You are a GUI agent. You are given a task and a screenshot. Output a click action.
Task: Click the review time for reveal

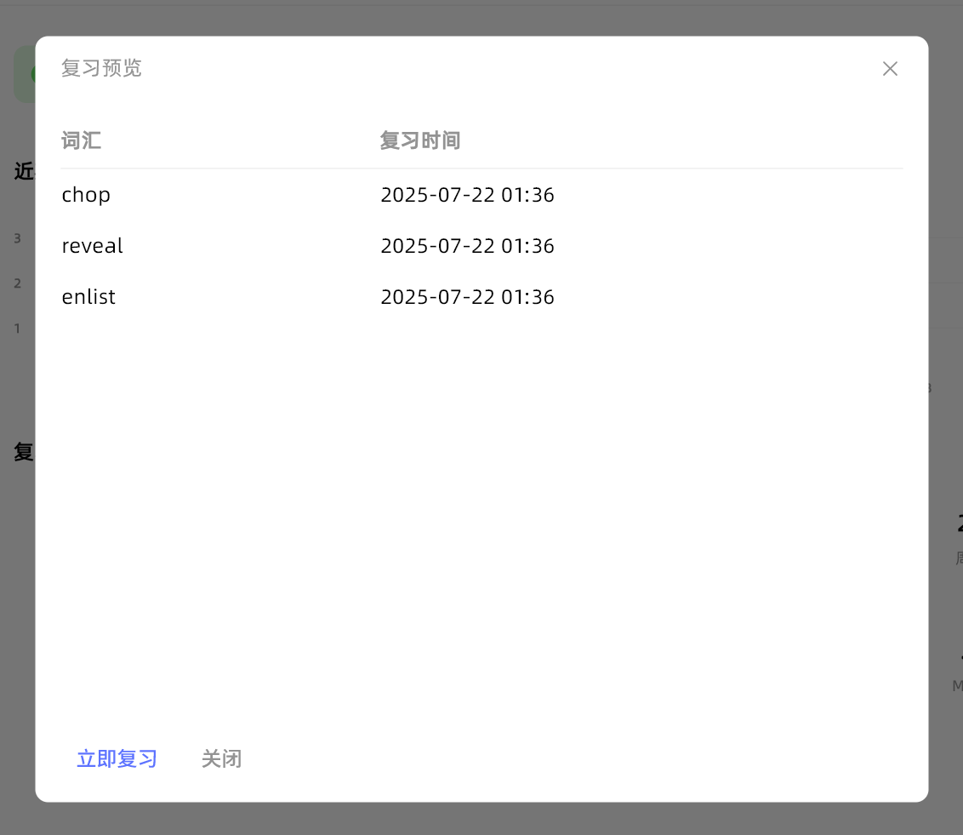[x=467, y=246]
